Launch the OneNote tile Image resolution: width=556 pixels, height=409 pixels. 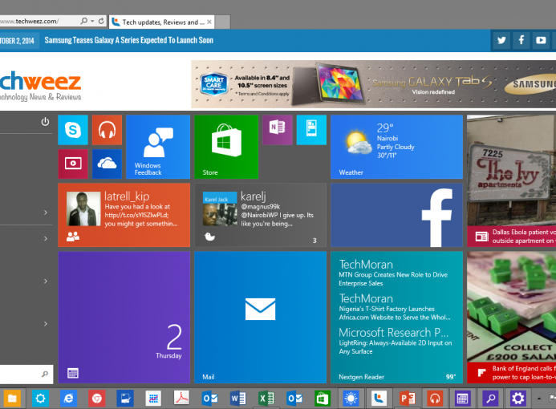[277, 129]
